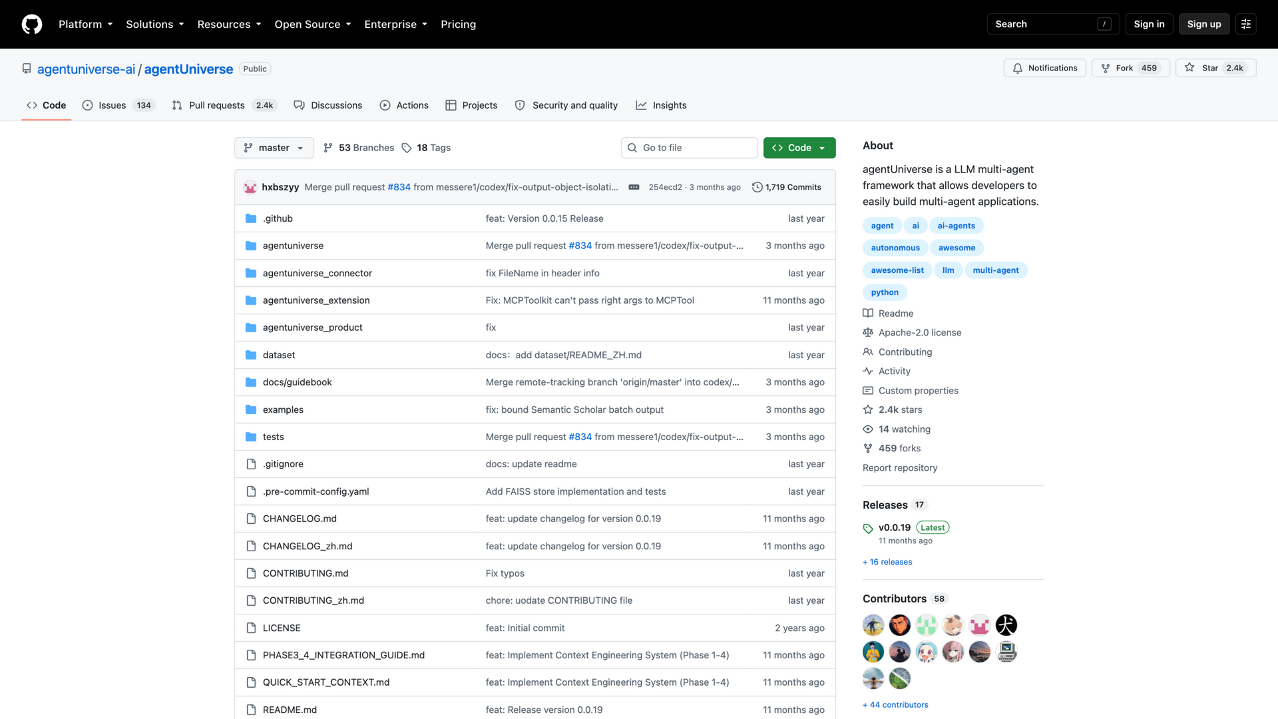Screen dimensions: 1278x719
Task: Click the eye icon for 14 watching
Action: click(x=868, y=429)
